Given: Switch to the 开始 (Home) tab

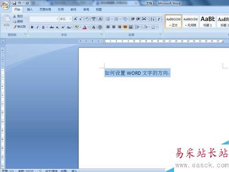Looking at the screenshot, I should click(17, 10).
